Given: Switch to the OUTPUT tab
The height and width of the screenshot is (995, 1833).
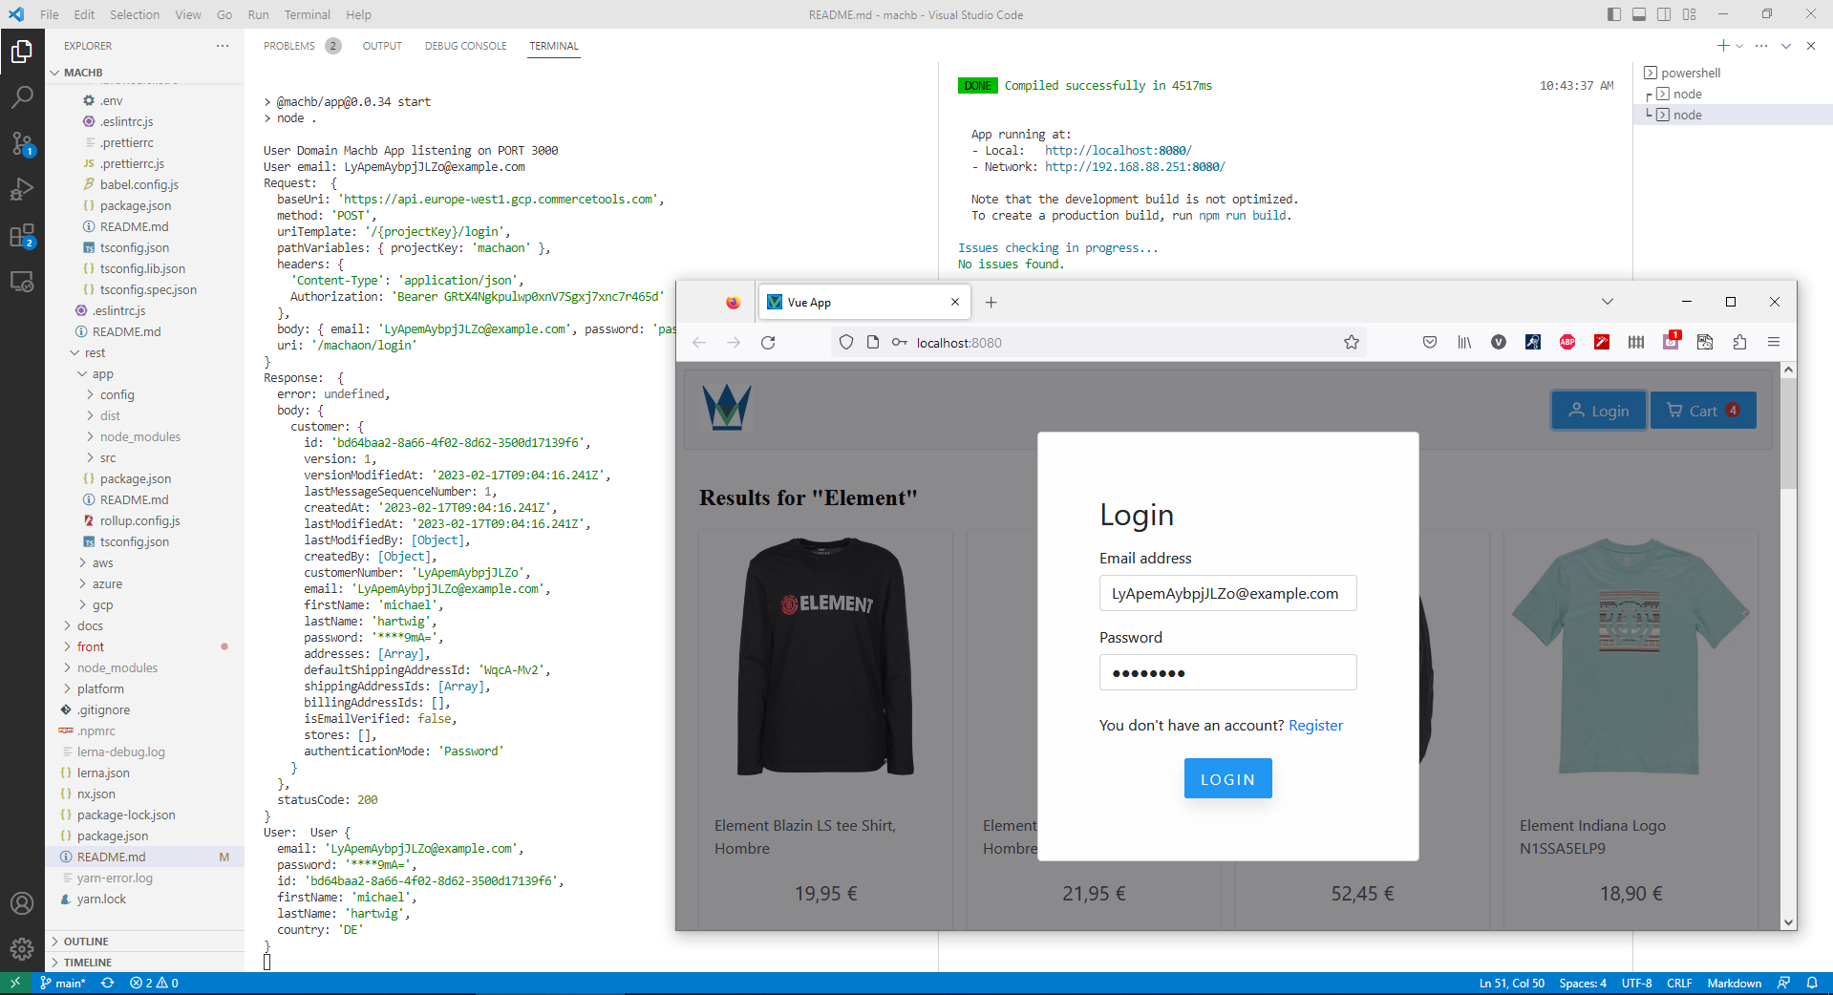Looking at the screenshot, I should point(382,46).
